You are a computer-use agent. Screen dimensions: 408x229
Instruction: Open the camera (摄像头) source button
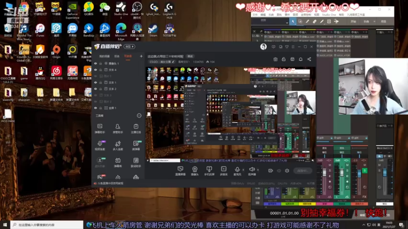(x=195, y=171)
